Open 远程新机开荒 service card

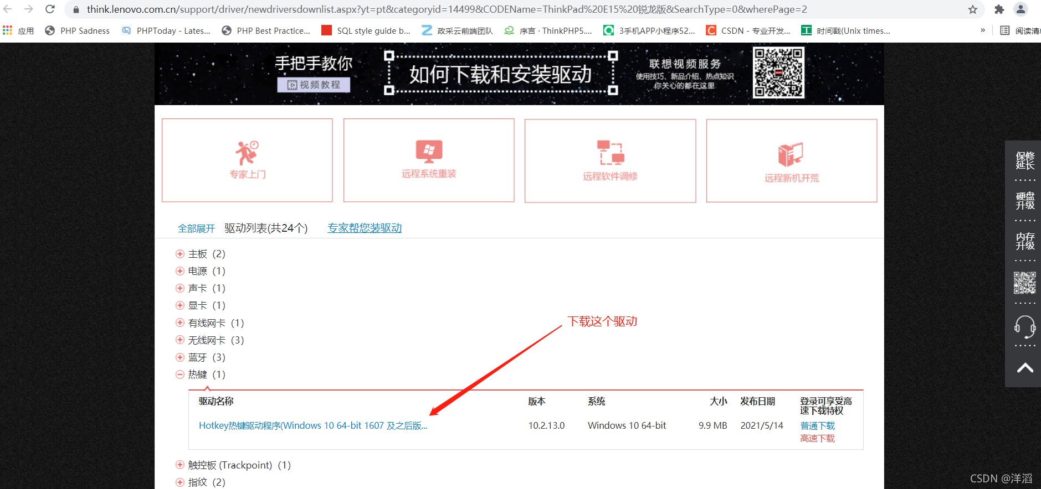click(792, 160)
